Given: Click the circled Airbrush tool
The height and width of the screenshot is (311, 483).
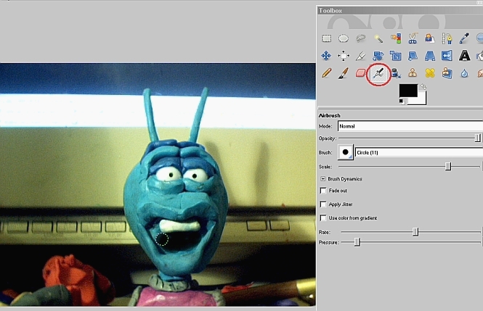Looking at the screenshot, I should (x=378, y=73).
